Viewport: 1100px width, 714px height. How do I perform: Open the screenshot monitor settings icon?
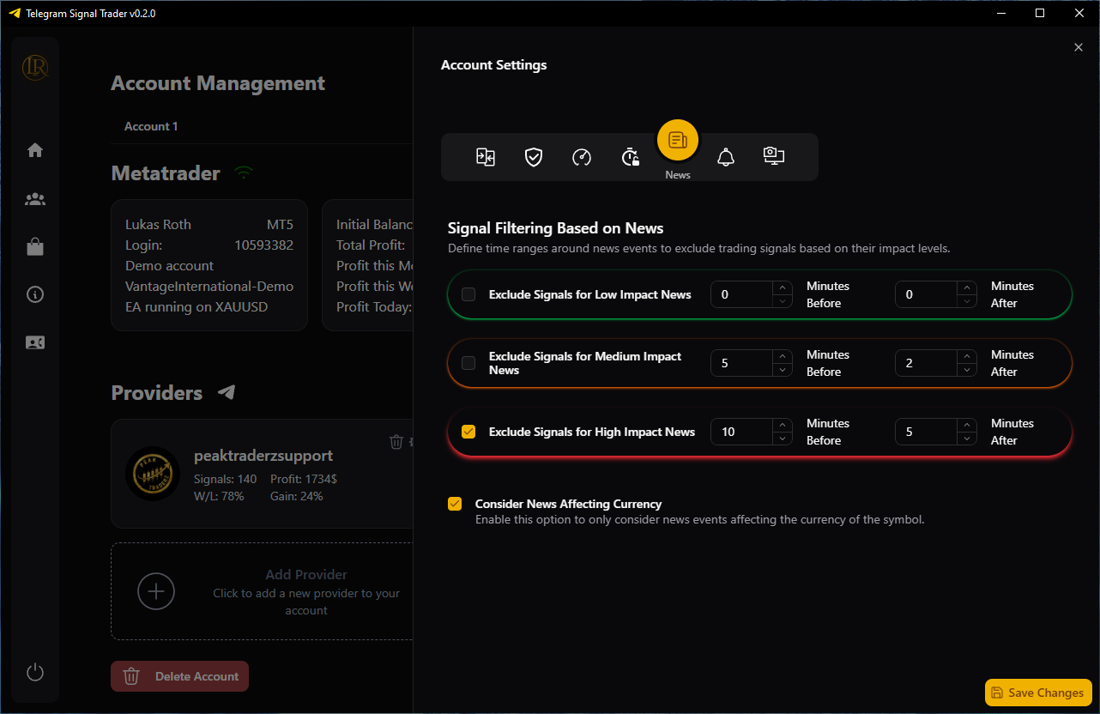774,156
